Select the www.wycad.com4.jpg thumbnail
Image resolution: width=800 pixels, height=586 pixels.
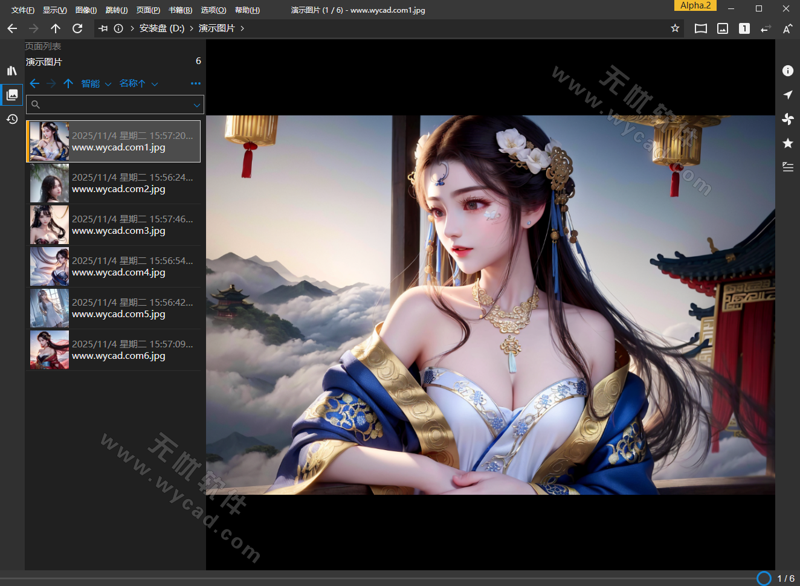tap(49, 266)
